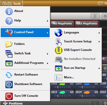107x105 pixels.
Task: Choose Restart Software from the menu
Action: coord(25,75)
